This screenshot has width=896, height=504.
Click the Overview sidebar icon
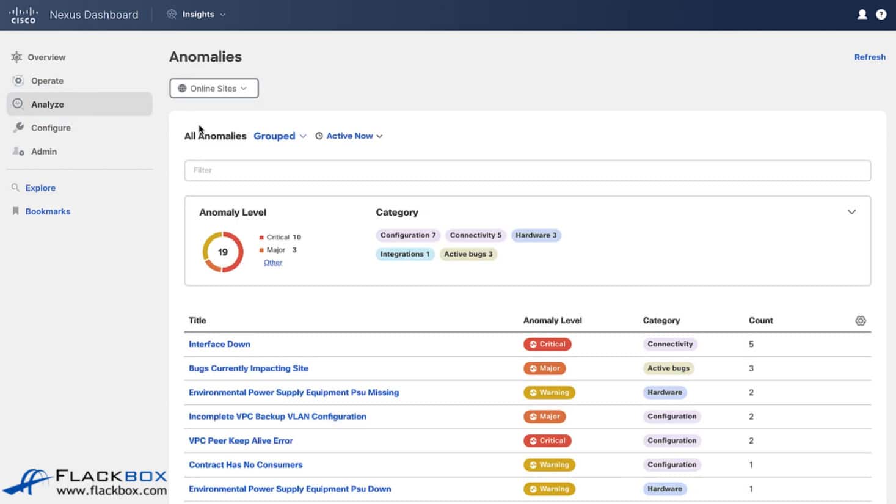[16, 57]
